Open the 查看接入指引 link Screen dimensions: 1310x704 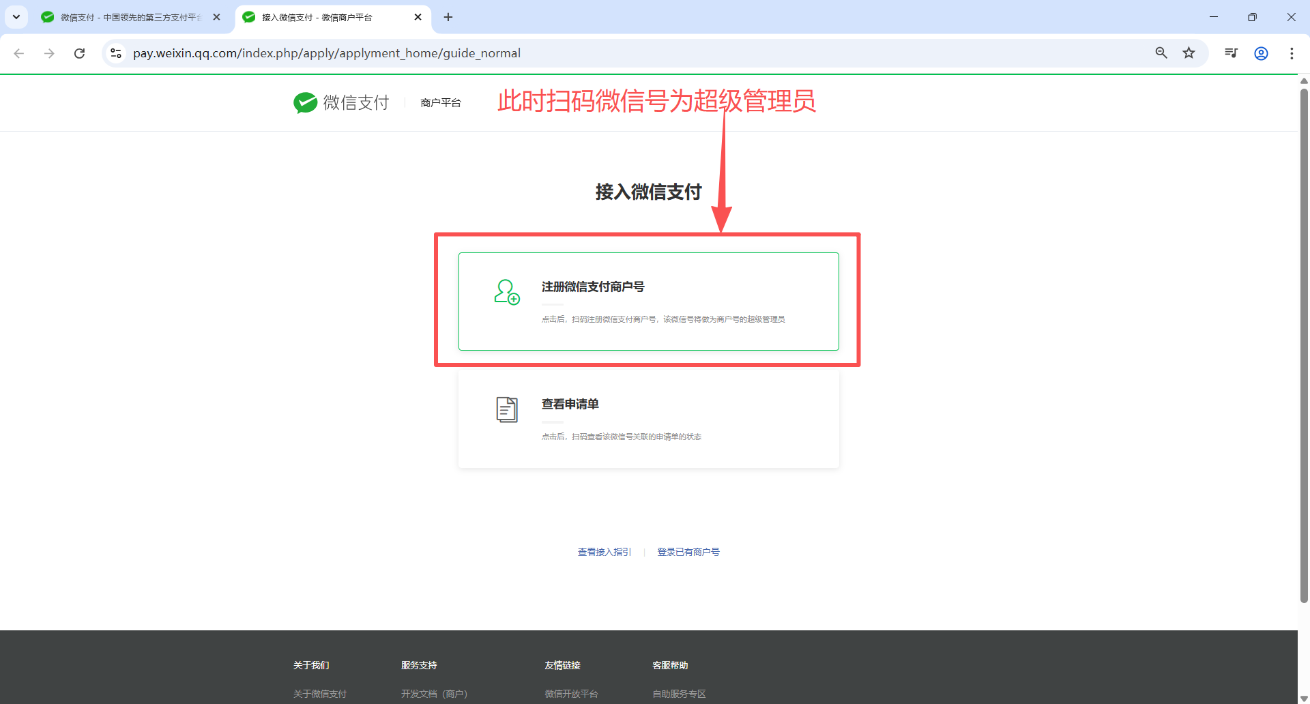click(x=604, y=552)
